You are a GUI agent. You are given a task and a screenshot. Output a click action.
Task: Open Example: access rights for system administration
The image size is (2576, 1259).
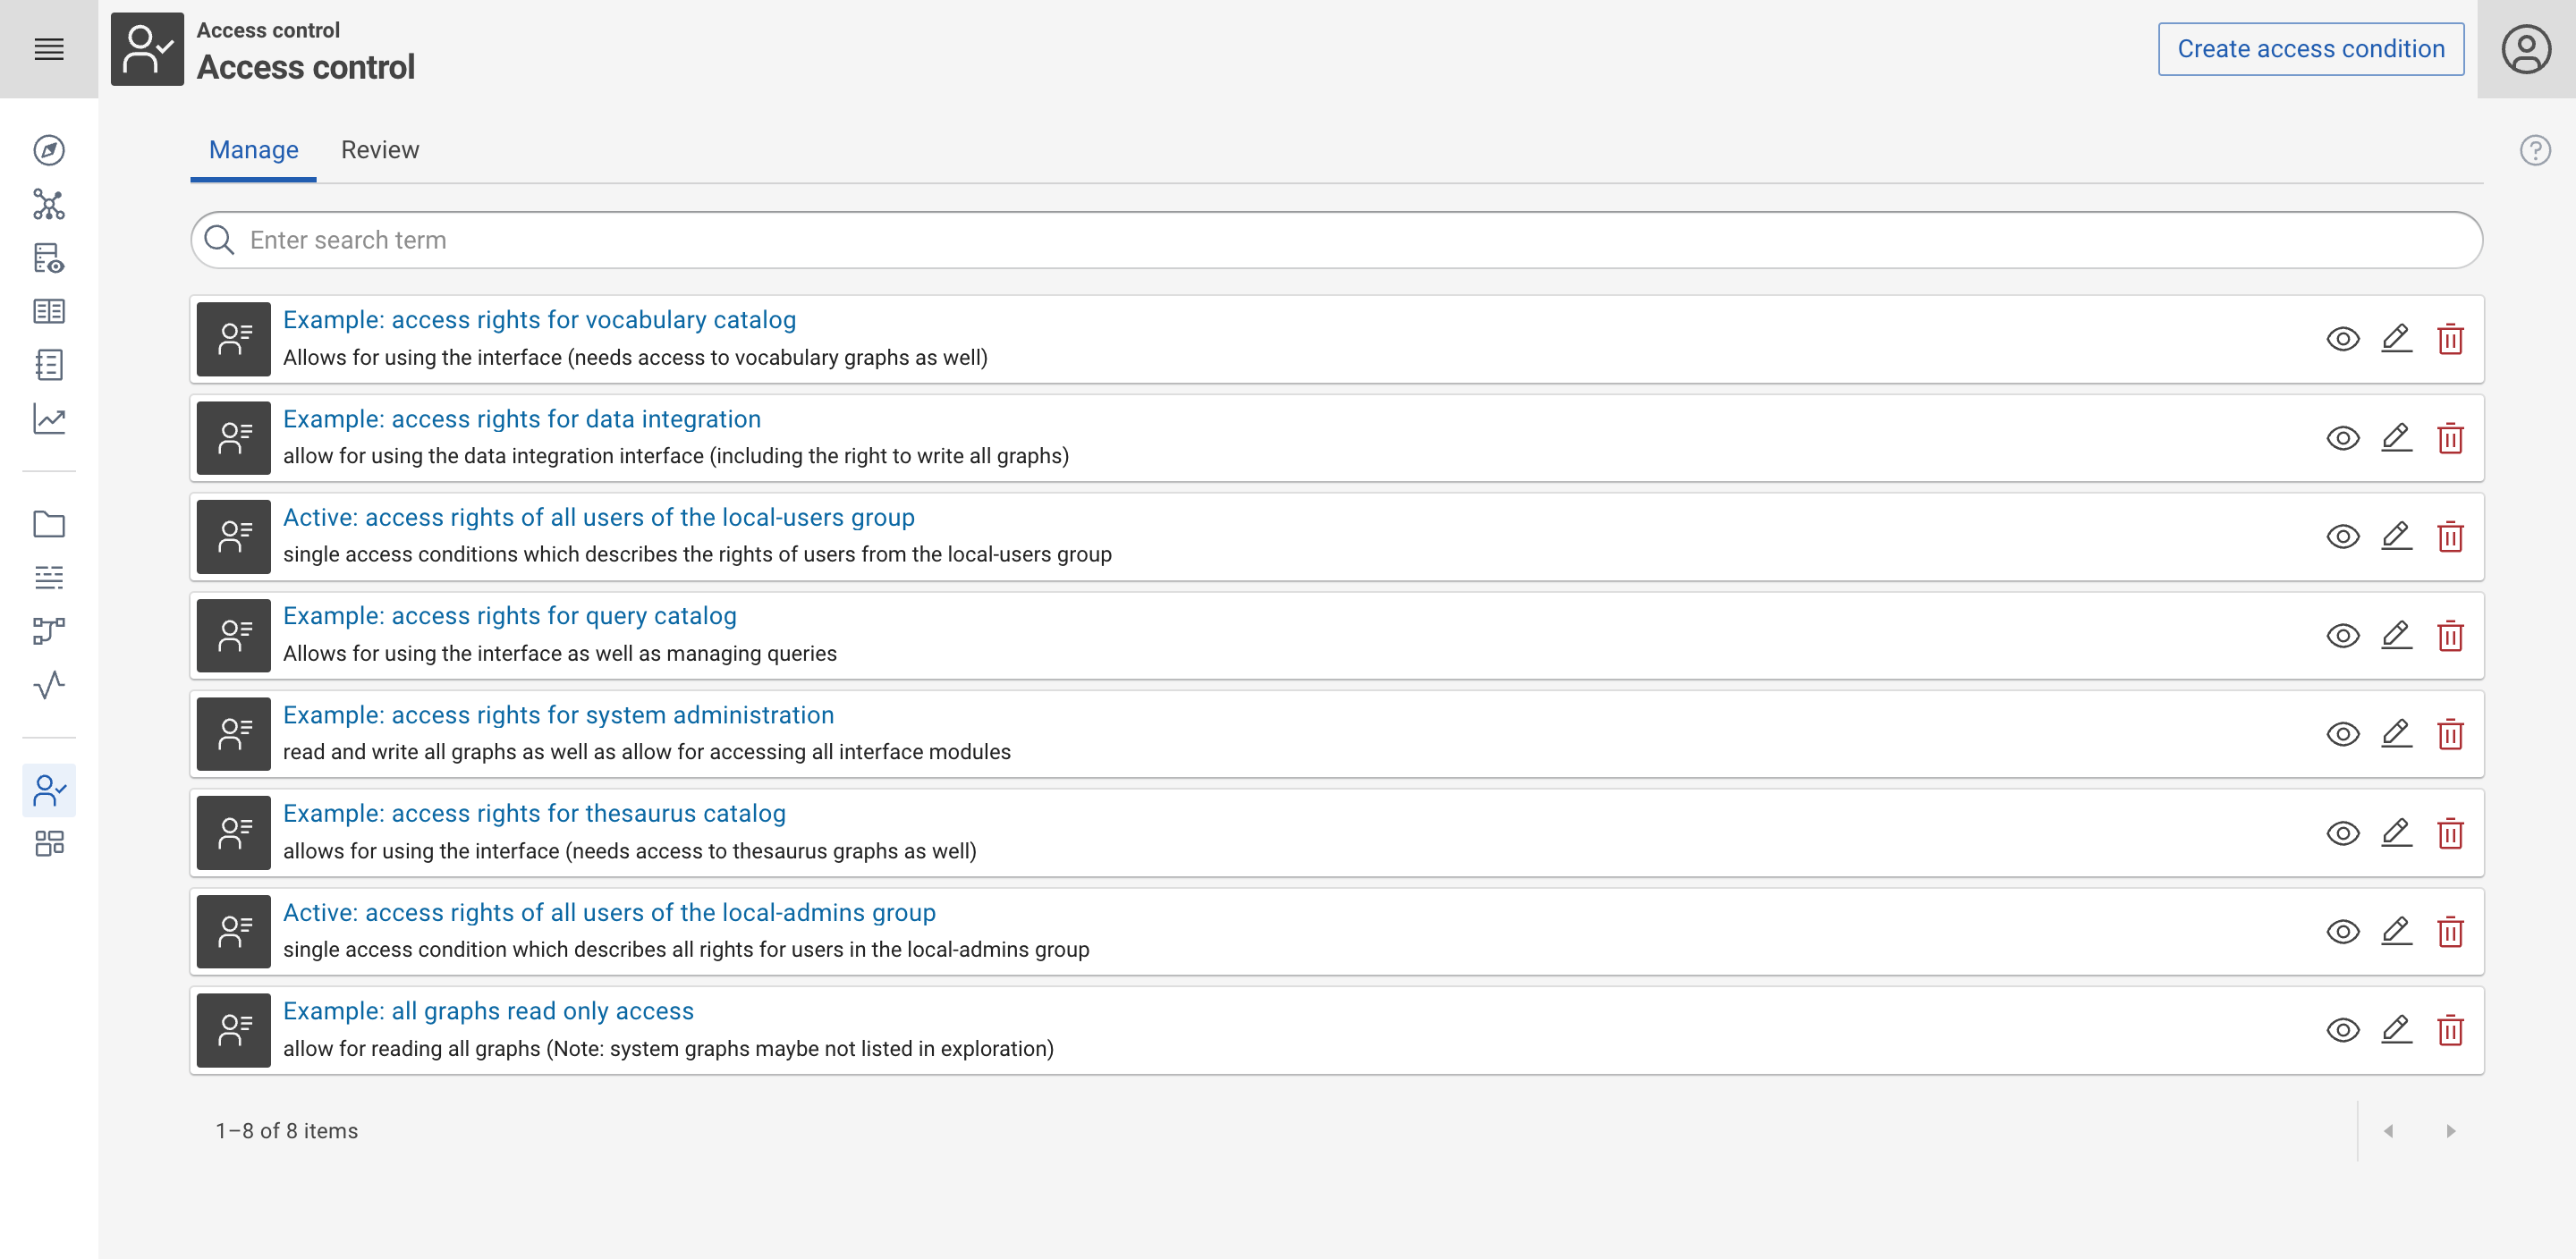[558, 715]
